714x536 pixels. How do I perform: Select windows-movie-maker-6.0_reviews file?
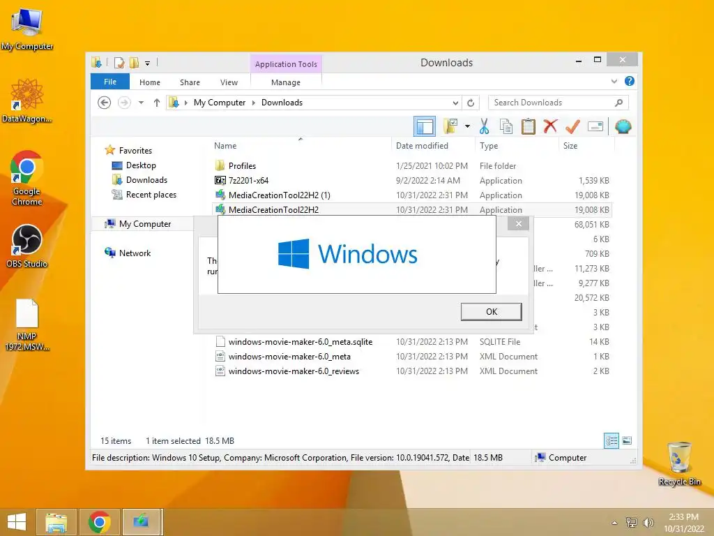(x=412, y=371)
